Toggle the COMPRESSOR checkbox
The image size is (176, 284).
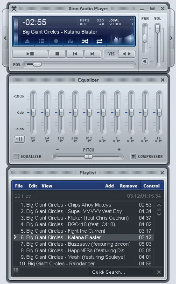click(x=133, y=156)
